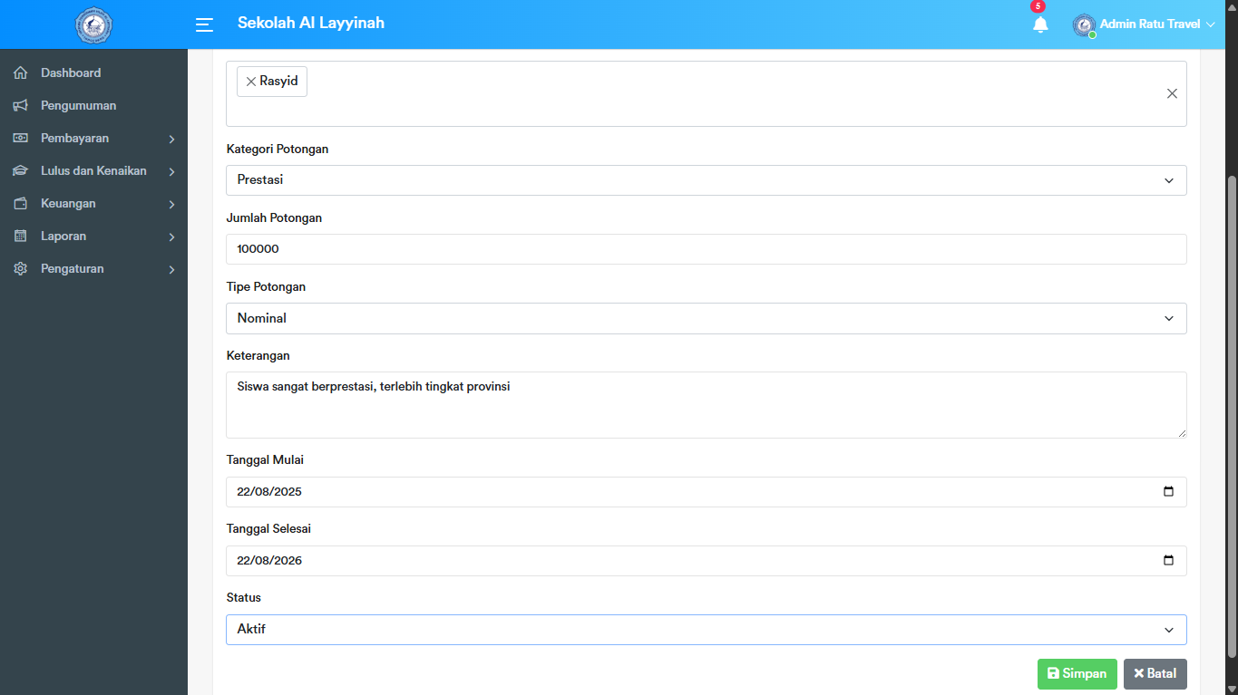
Task: Click the school logo in header
Action: pos(93,24)
